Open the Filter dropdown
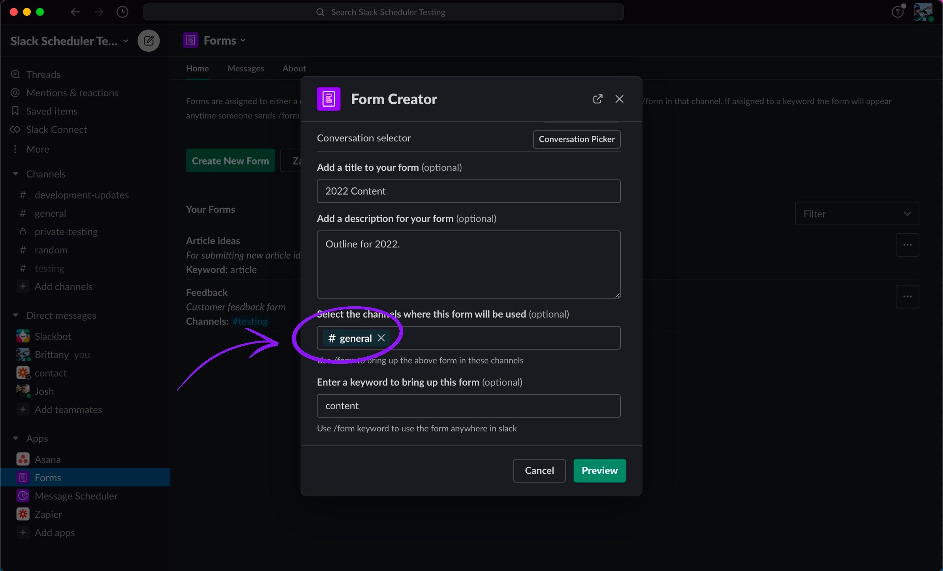The height and width of the screenshot is (571, 943). coord(857,214)
